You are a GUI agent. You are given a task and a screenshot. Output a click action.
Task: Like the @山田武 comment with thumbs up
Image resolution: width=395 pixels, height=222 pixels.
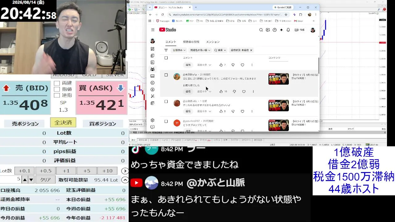[221, 111]
